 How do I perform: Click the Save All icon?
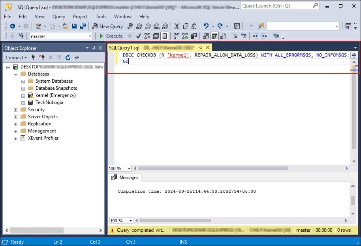click(x=83, y=26)
